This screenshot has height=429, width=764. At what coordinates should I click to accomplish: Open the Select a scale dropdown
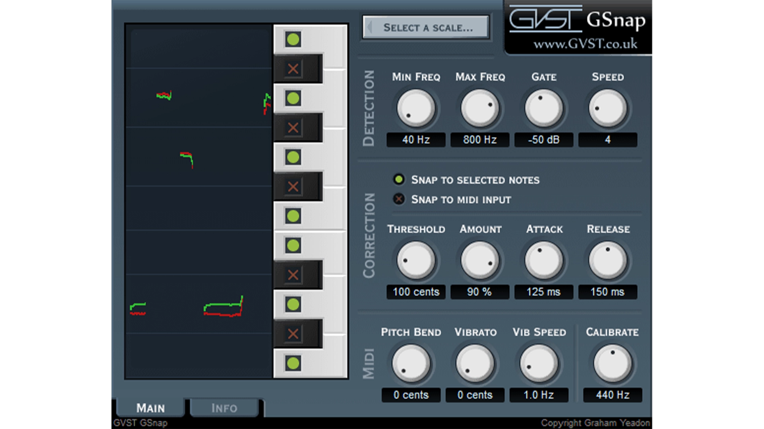pyautogui.click(x=425, y=27)
